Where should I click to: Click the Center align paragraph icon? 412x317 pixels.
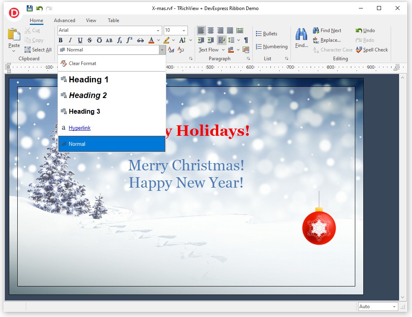click(210, 31)
